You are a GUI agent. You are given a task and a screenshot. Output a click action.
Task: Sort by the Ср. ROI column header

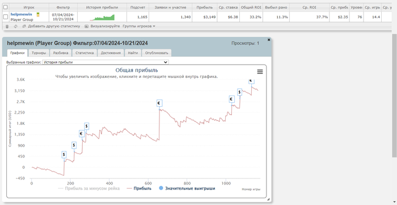(x=310, y=7)
